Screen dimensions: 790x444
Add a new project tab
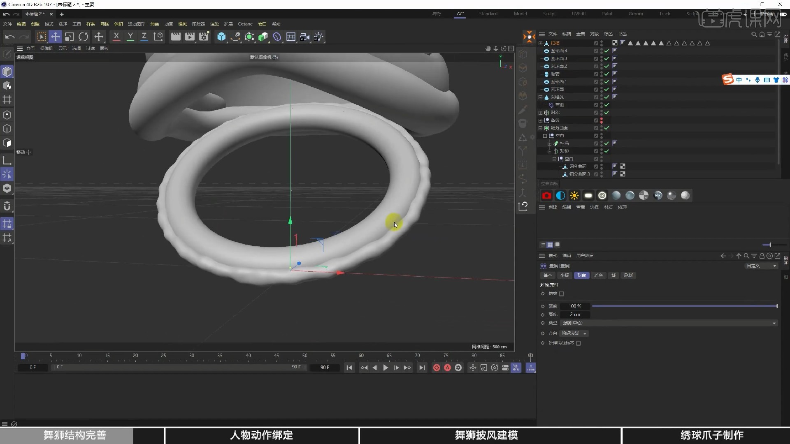click(x=62, y=14)
